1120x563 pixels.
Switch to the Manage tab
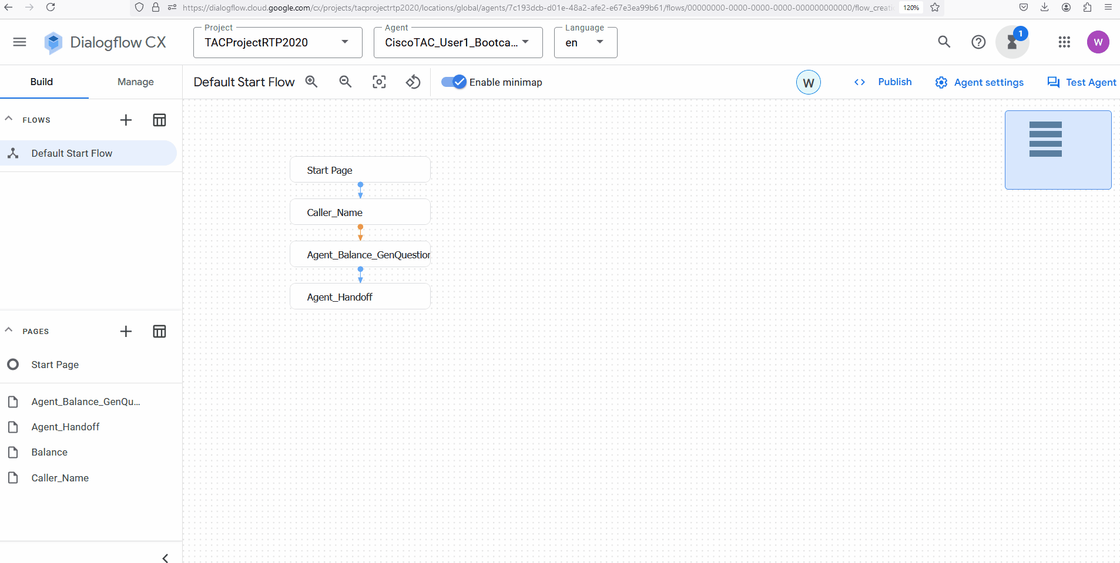(135, 82)
